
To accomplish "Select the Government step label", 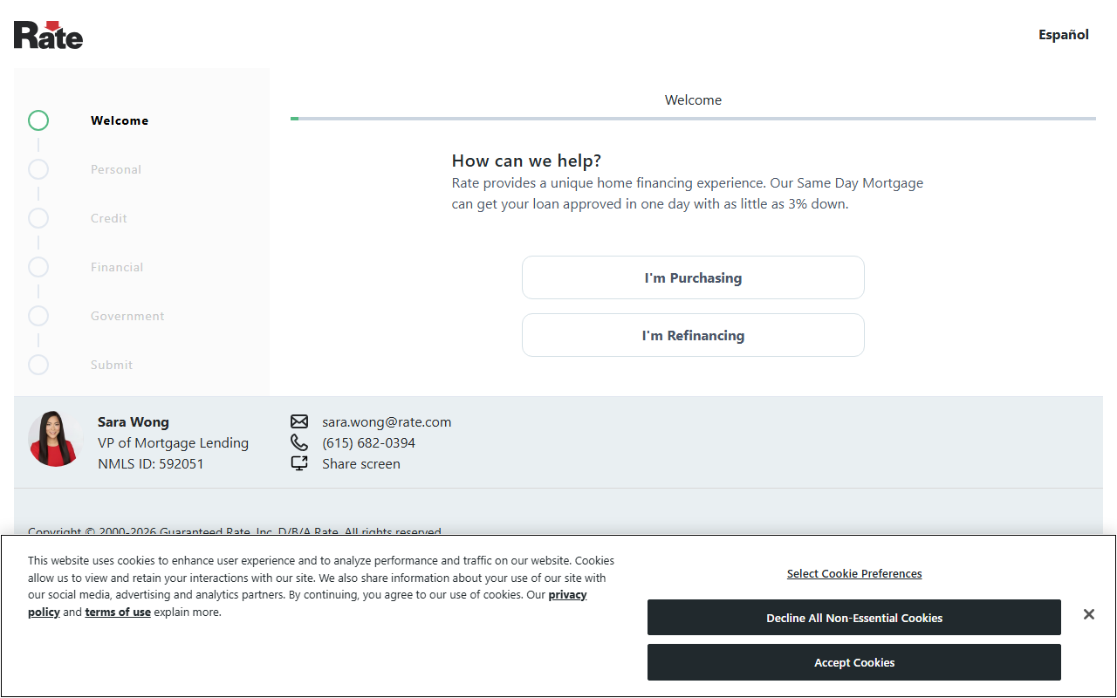I will click(127, 316).
